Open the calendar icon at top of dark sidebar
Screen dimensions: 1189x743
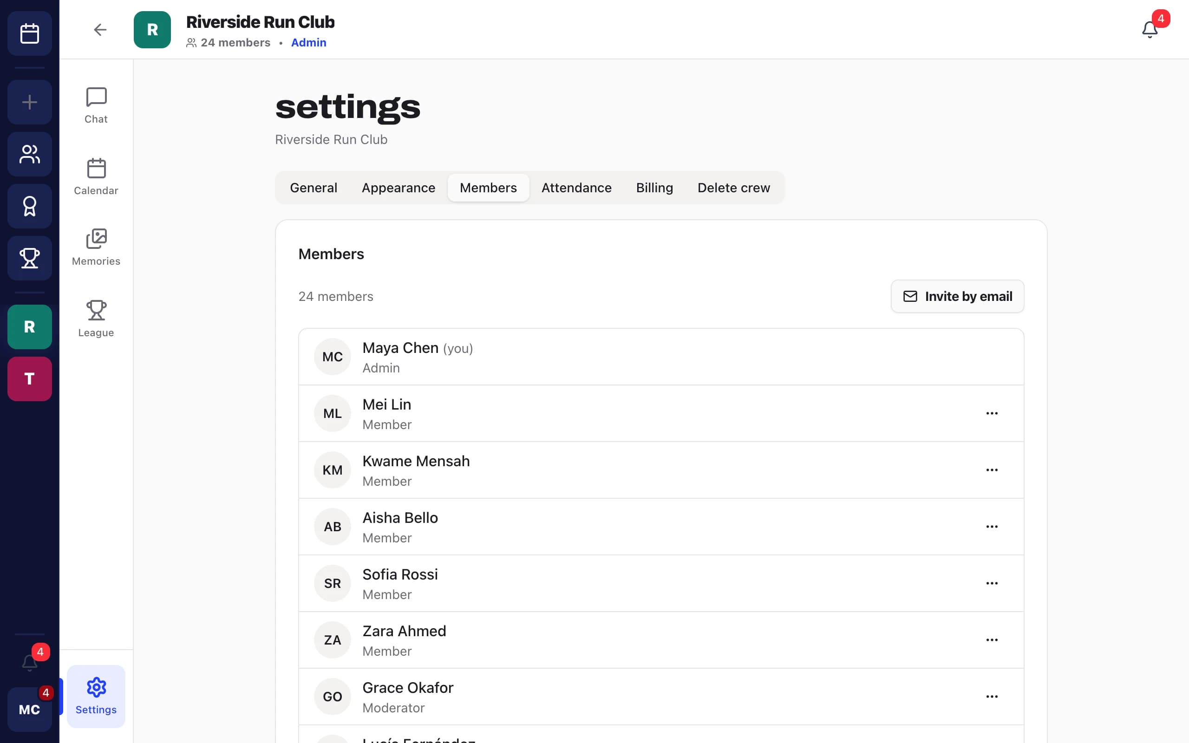pos(29,33)
